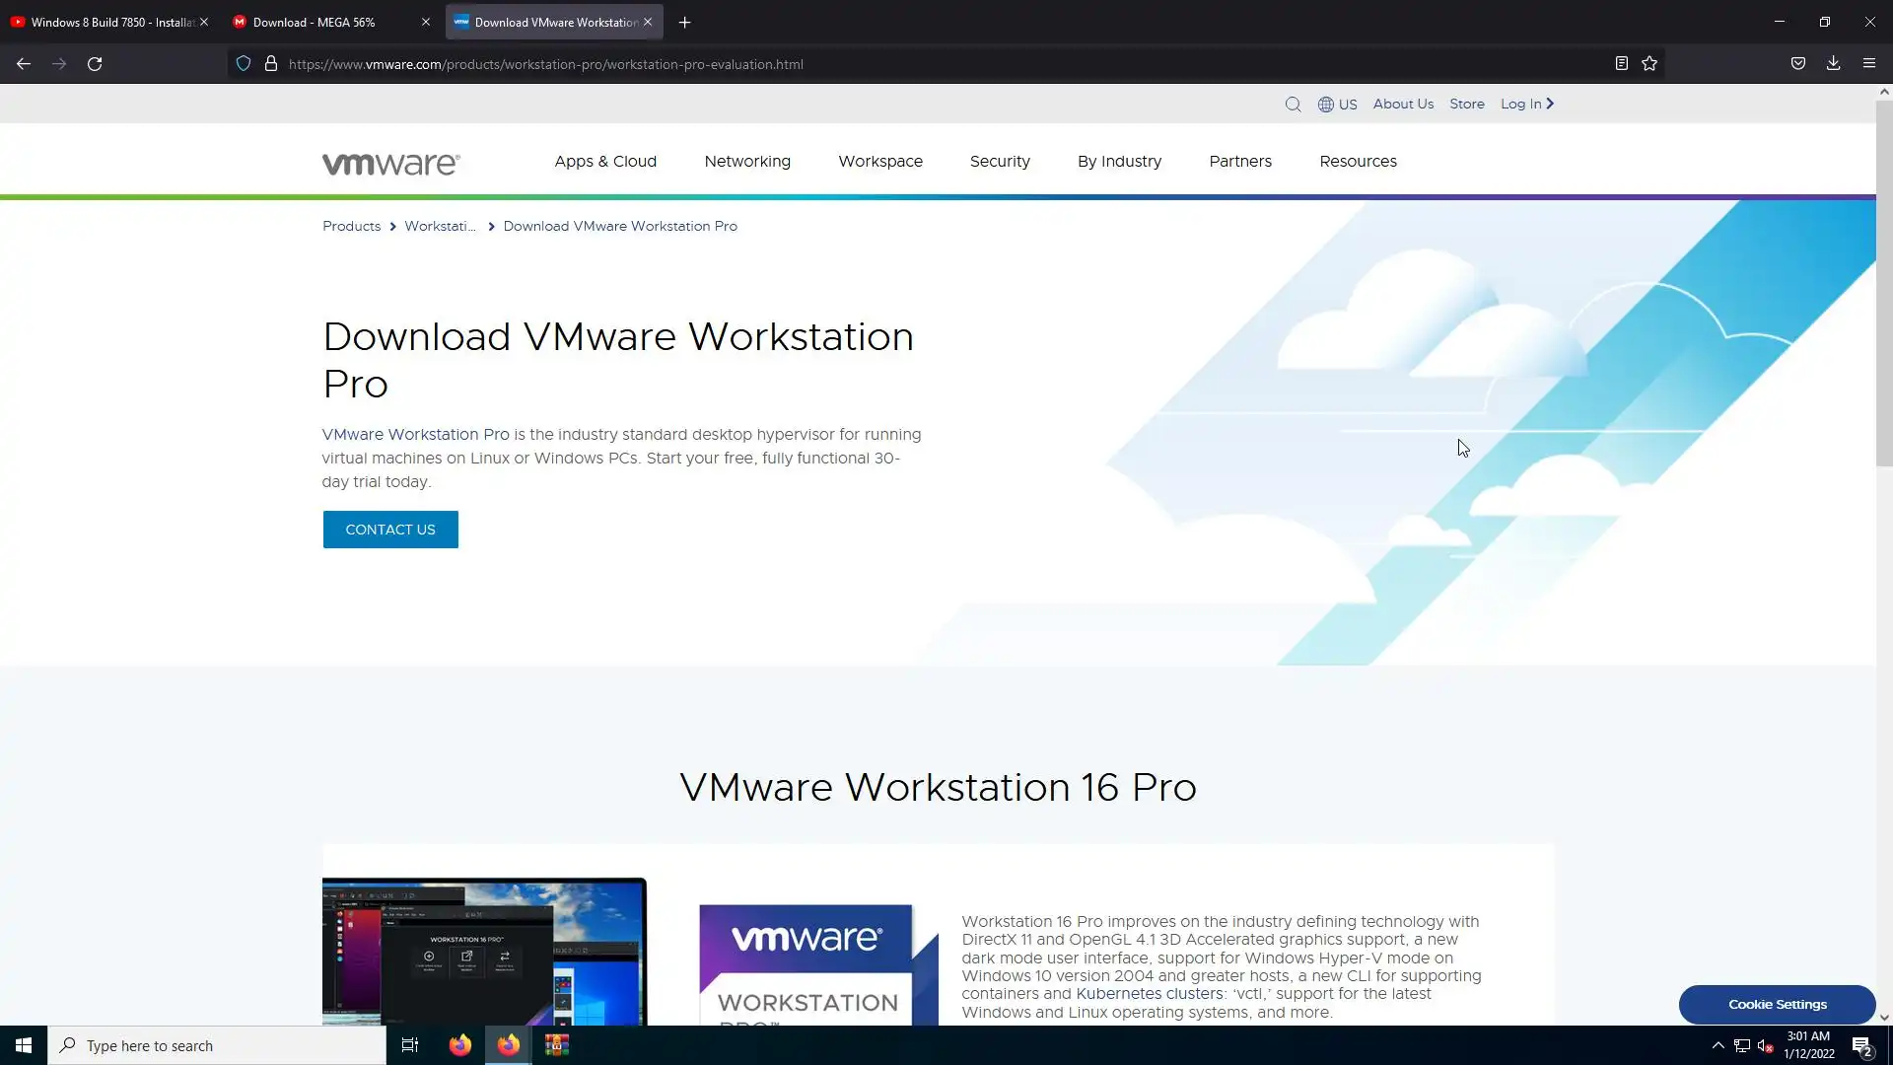The width and height of the screenshot is (1893, 1065).
Task: Click the Kubernetes clusters link
Action: [1149, 994]
